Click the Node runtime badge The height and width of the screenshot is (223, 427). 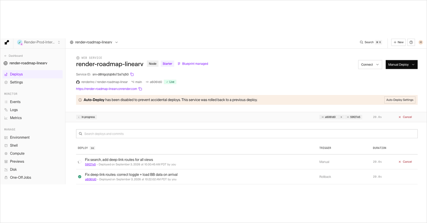(x=153, y=64)
